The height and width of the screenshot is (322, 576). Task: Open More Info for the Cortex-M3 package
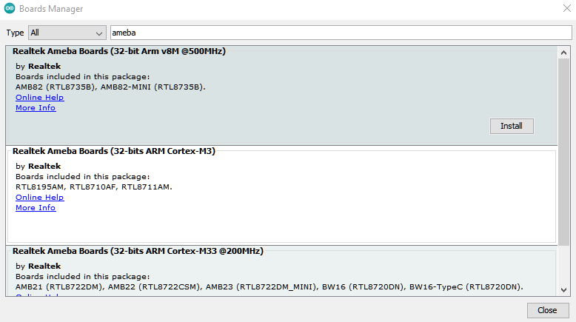(x=36, y=208)
